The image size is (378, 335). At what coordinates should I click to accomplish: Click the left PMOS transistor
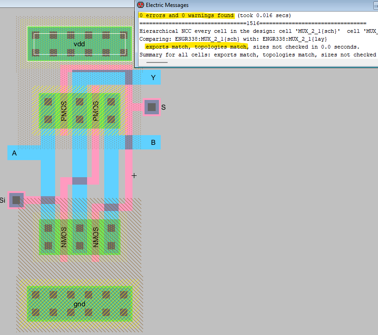click(64, 111)
